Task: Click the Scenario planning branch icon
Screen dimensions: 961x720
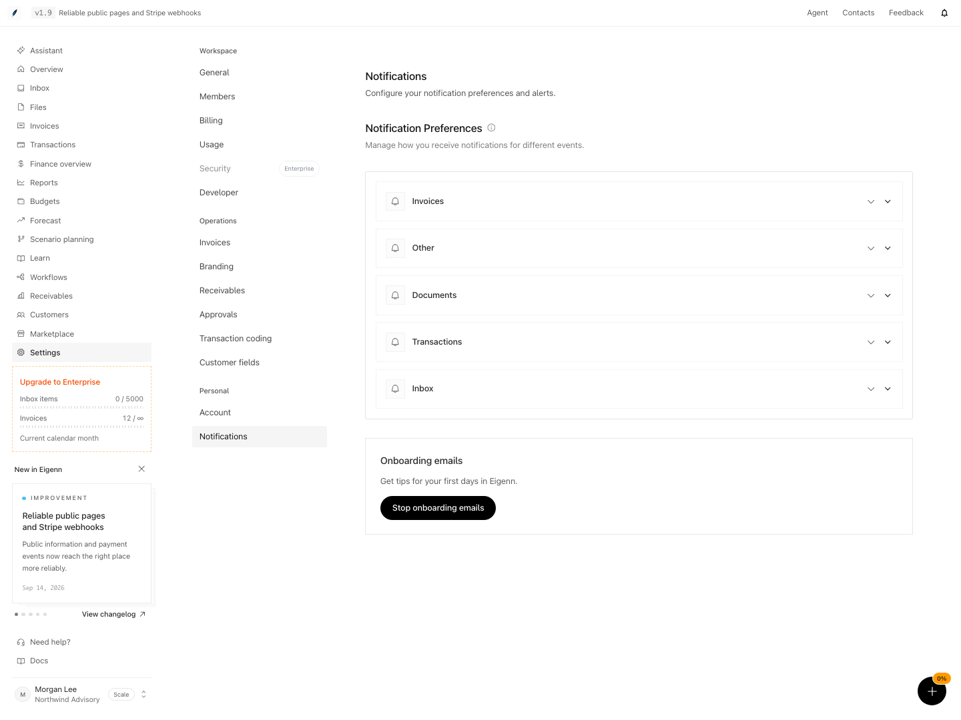Action: (21, 239)
